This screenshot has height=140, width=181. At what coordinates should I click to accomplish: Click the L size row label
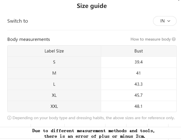coord(54,84)
